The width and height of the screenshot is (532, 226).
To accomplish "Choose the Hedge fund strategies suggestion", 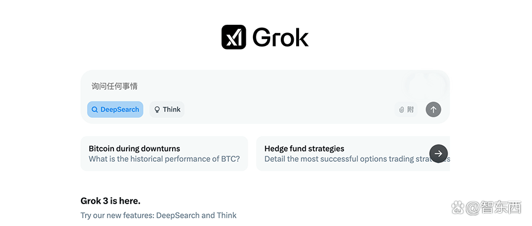I will 353,153.
